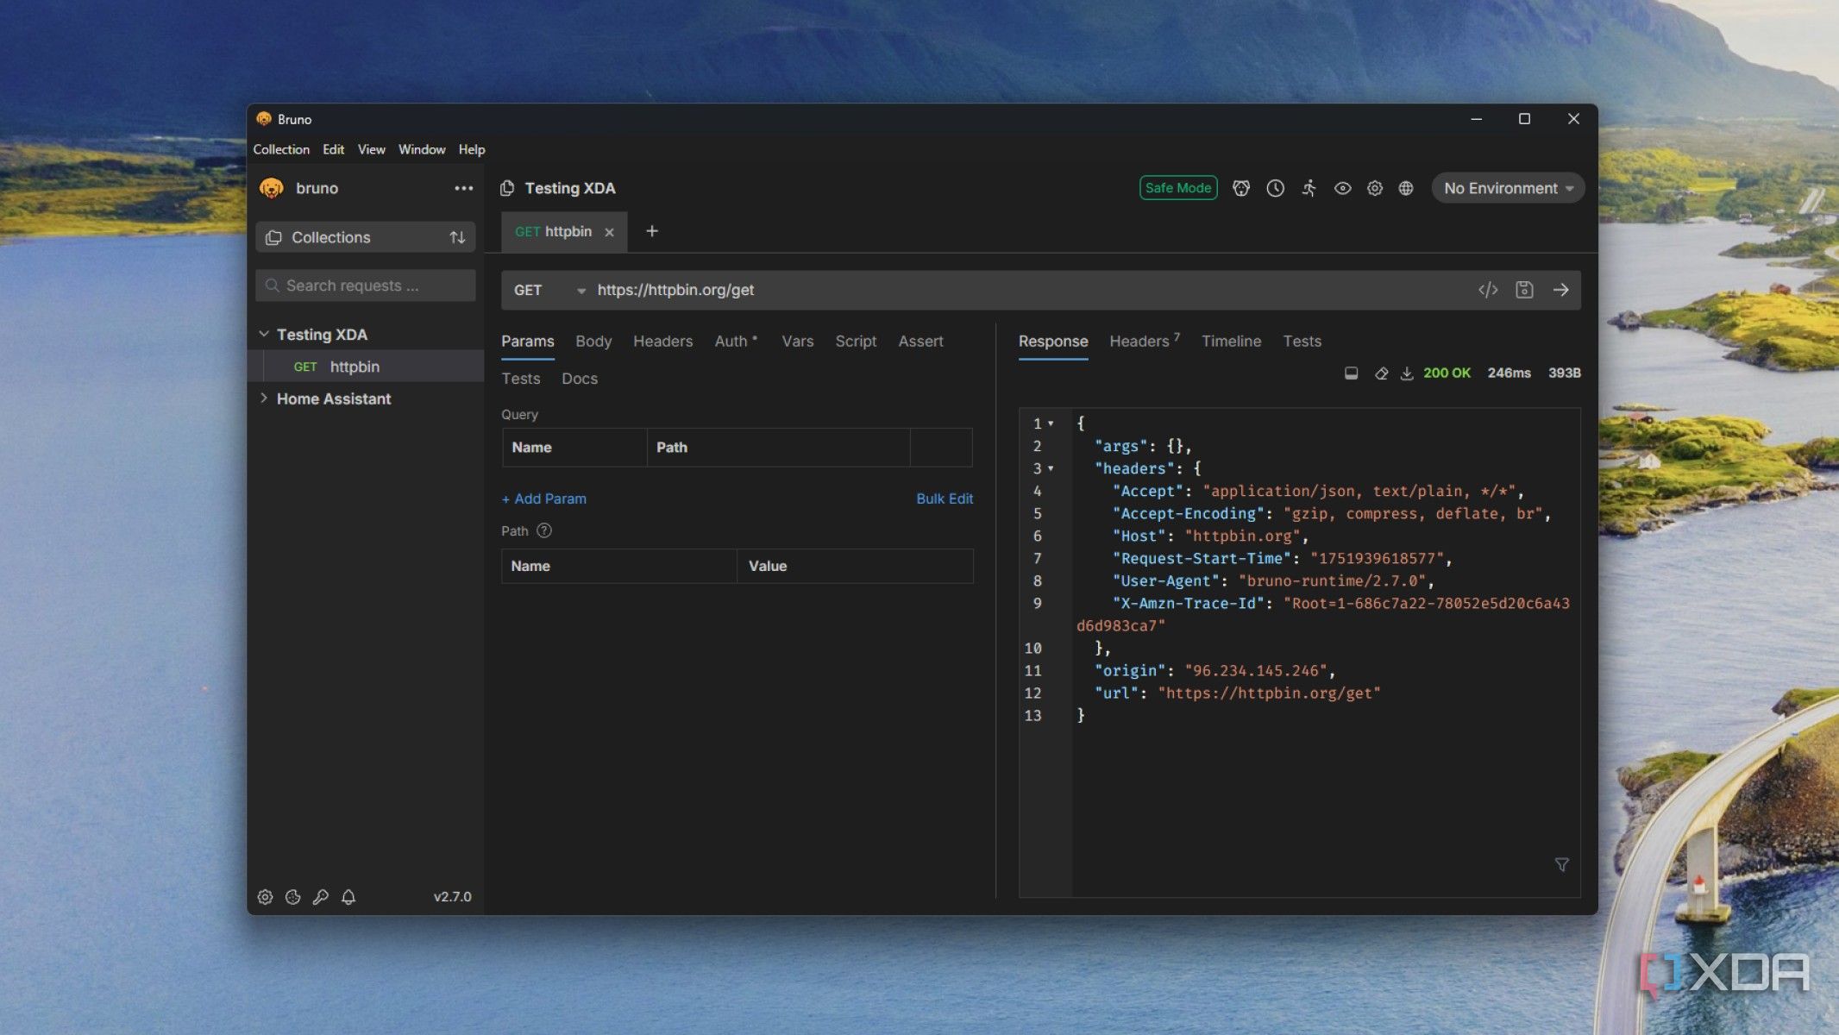The image size is (1839, 1035).
Task: Click the sort collections arrows icon
Action: click(x=457, y=237)
